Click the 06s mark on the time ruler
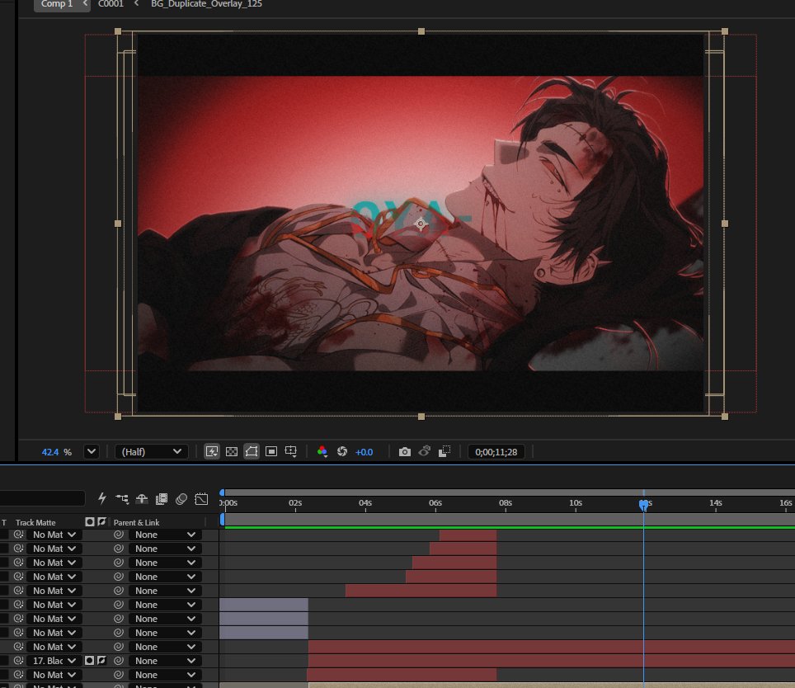Viewport: 795px width, 688px height. (435, 503)
